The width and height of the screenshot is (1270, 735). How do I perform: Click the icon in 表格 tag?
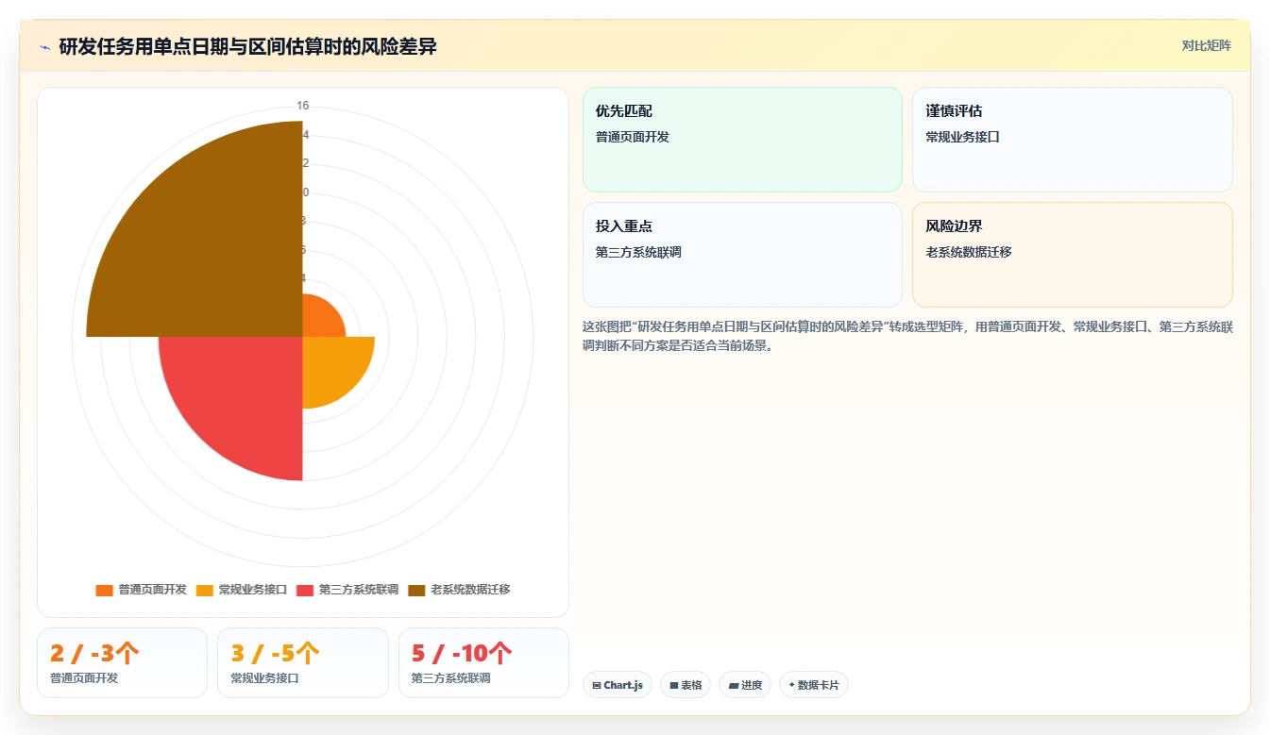(674, 685)
